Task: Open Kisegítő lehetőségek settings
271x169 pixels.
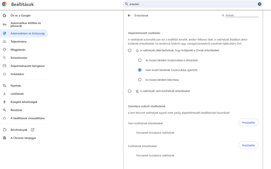Action: (x=24, y=102)
